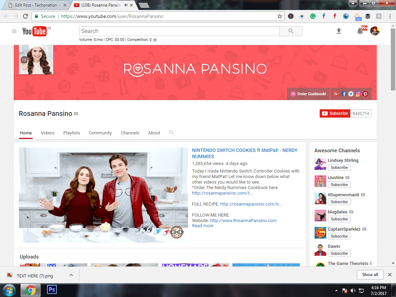Subscribe to iJustine

(339, 185)
